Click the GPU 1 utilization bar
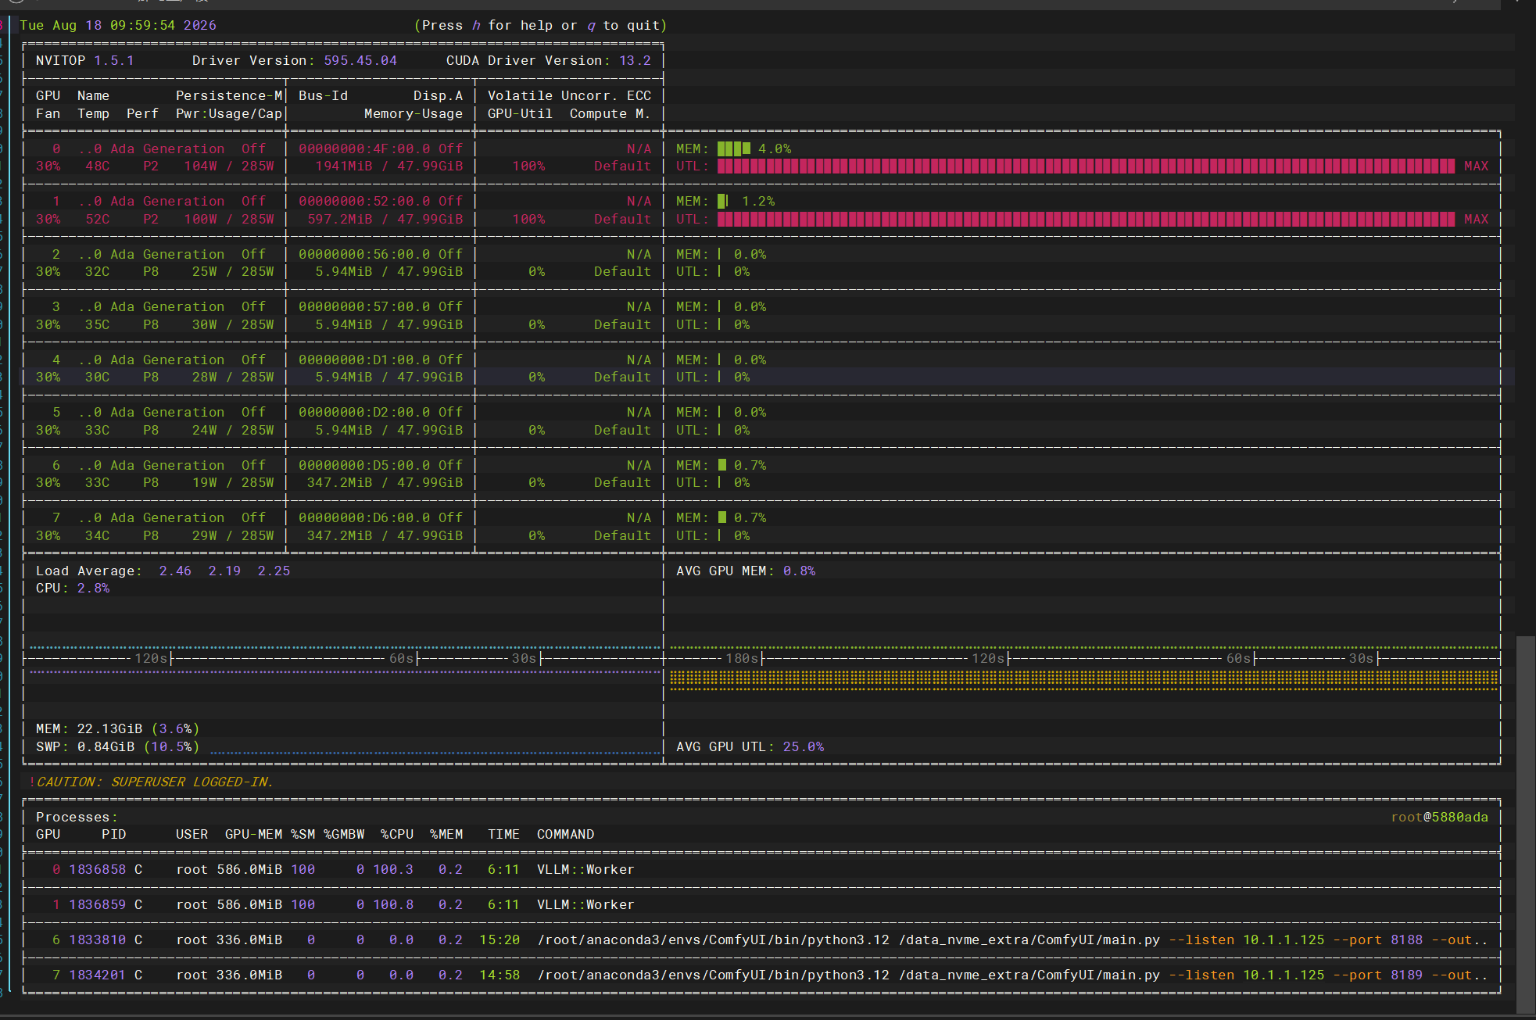This screenshot has width=1536, height=1020. (1086, 220)
